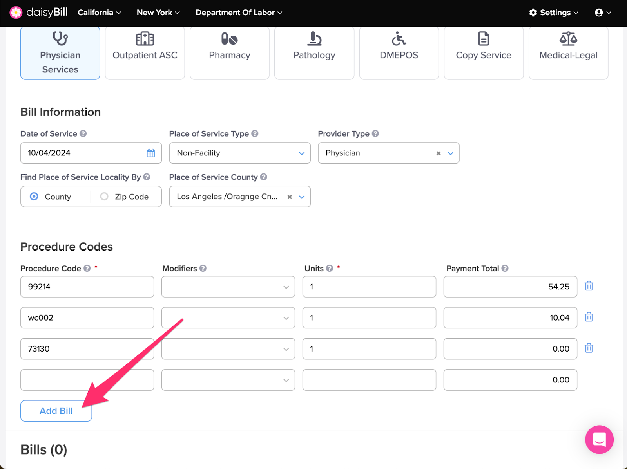Delete the 73130 procedure row
This screenshot has height=469, width=627.
tap(589, 348)
